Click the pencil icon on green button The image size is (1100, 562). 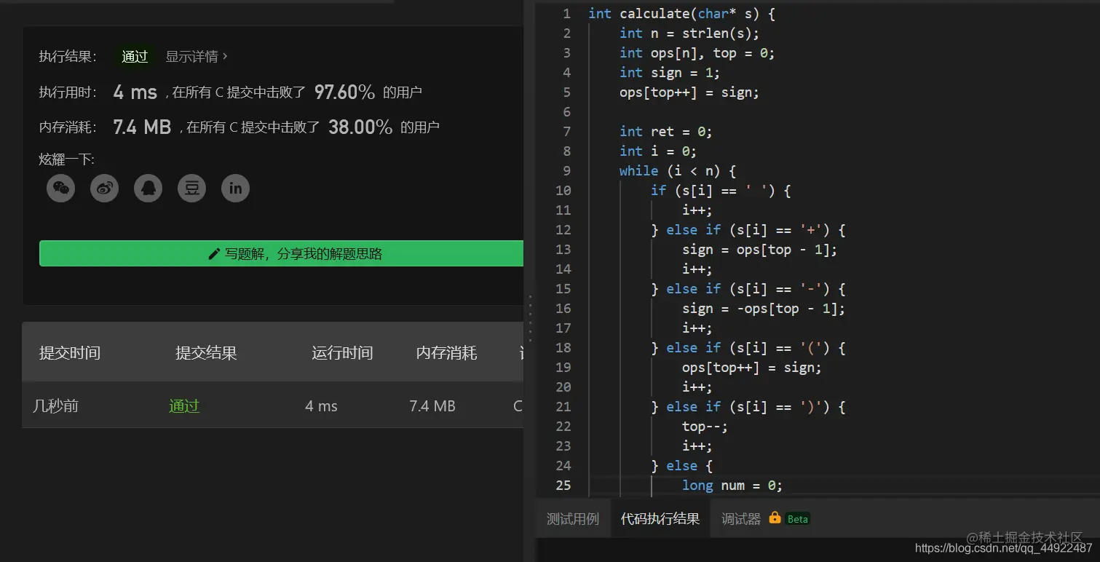tap(214, 254)
